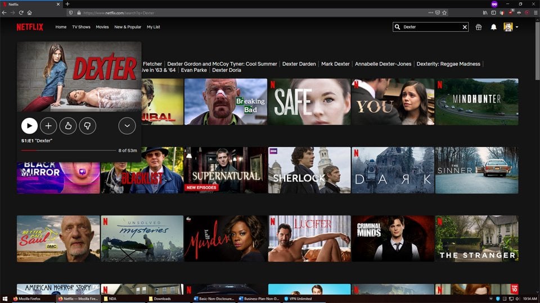Open the New & Popular section
This screenshot has width=540, height=303.
point(128,27)
